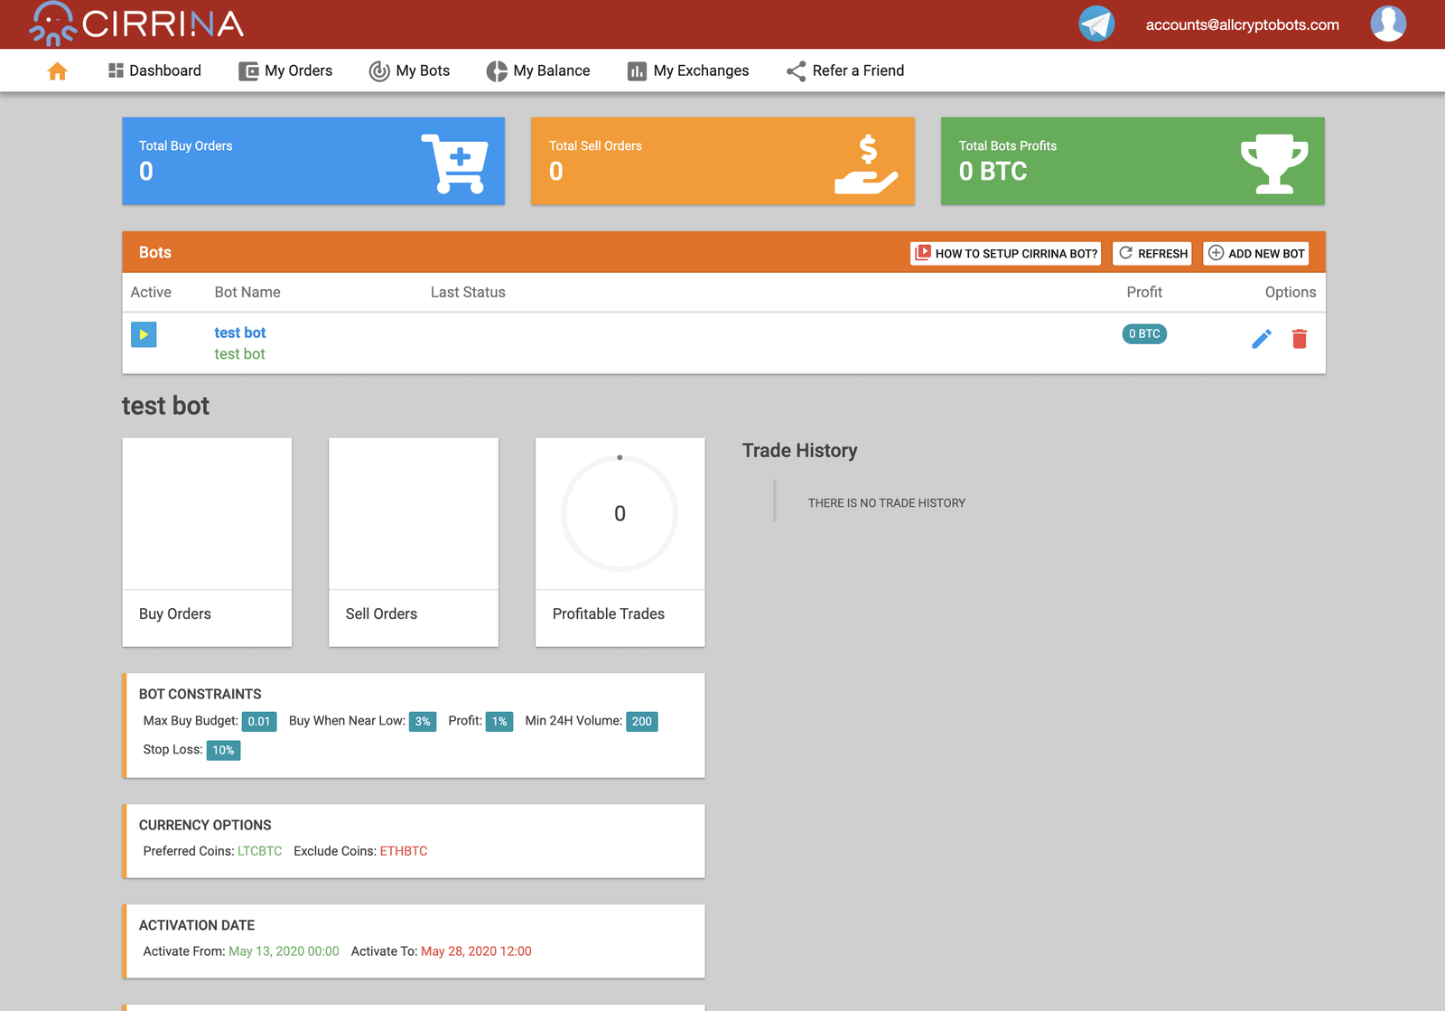Viewport: 1445px width, 1011px height.
Task: Click How To Setup Cirrina Bot button
Action: point(1005,254)
